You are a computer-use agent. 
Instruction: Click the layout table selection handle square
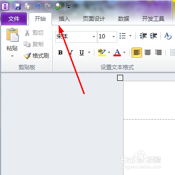[x=120, y=78]
